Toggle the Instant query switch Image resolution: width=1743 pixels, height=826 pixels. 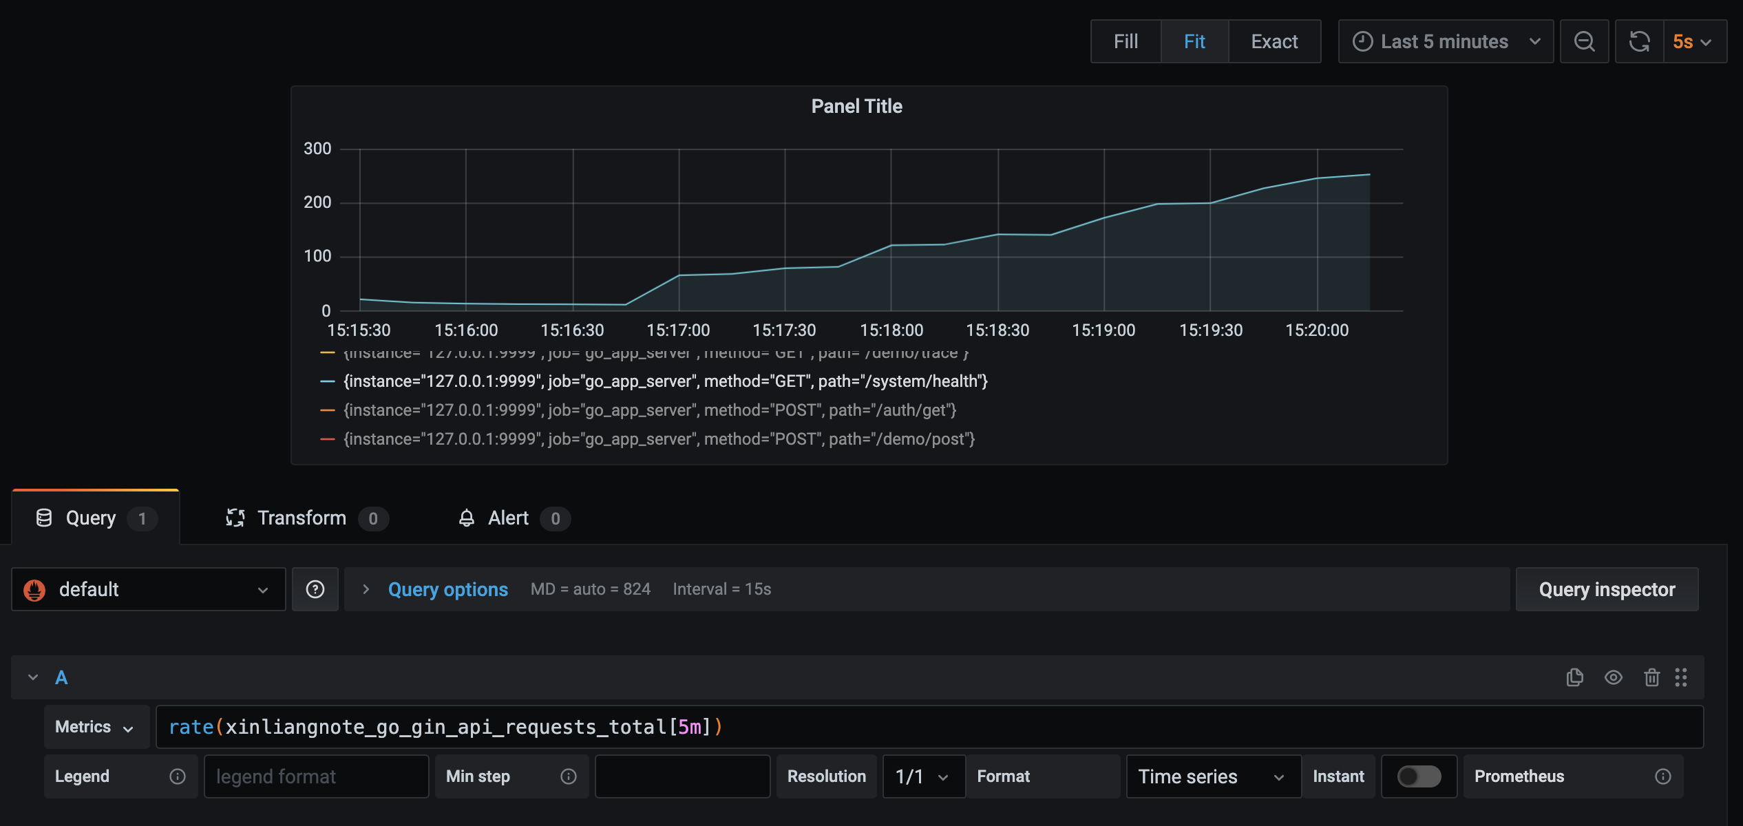[1419, 776]
